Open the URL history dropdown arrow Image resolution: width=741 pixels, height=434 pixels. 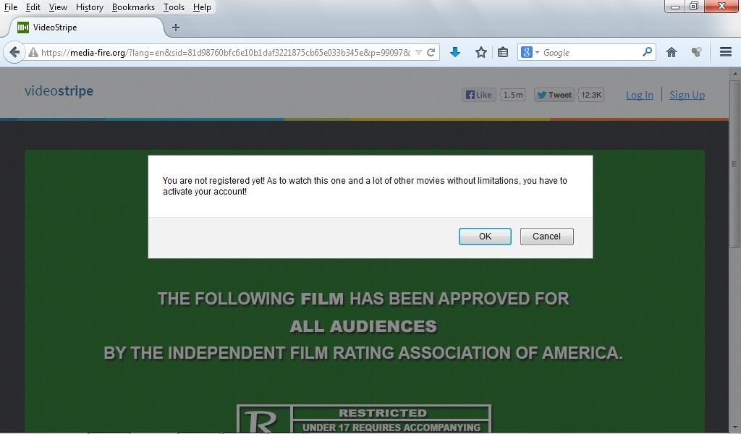418,52
